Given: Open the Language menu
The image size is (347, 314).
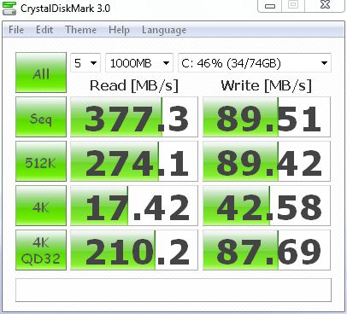Looking at the screenshot, I should [164, 30].
